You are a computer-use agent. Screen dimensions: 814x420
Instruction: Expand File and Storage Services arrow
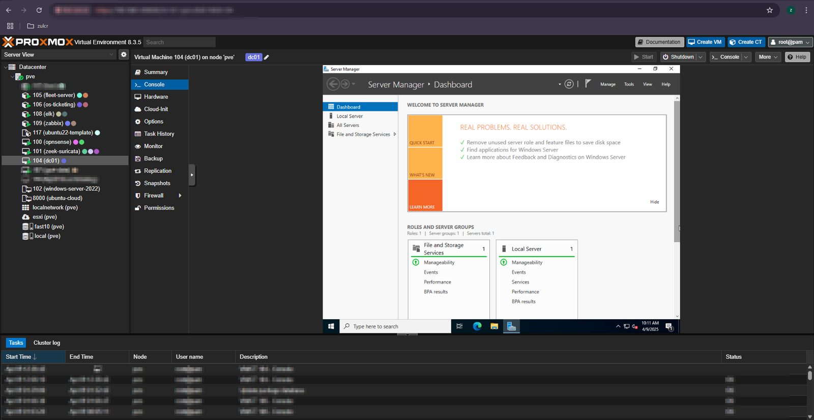coord(395,134)
